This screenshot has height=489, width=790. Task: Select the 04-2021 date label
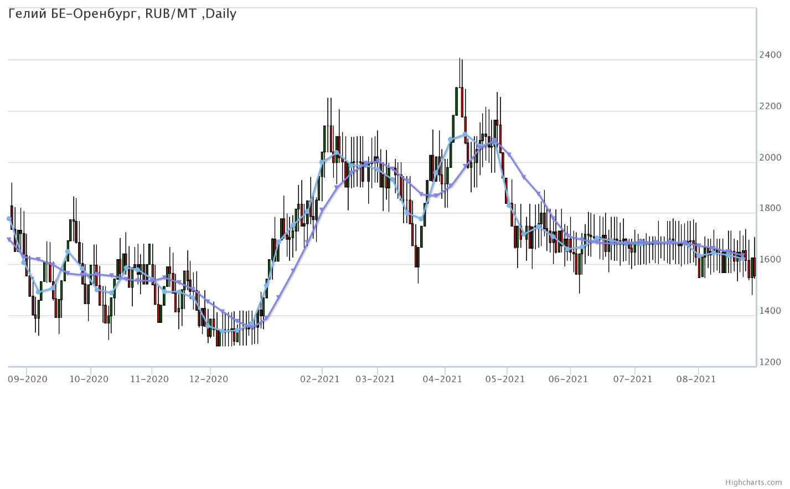[x=442, y=379]
